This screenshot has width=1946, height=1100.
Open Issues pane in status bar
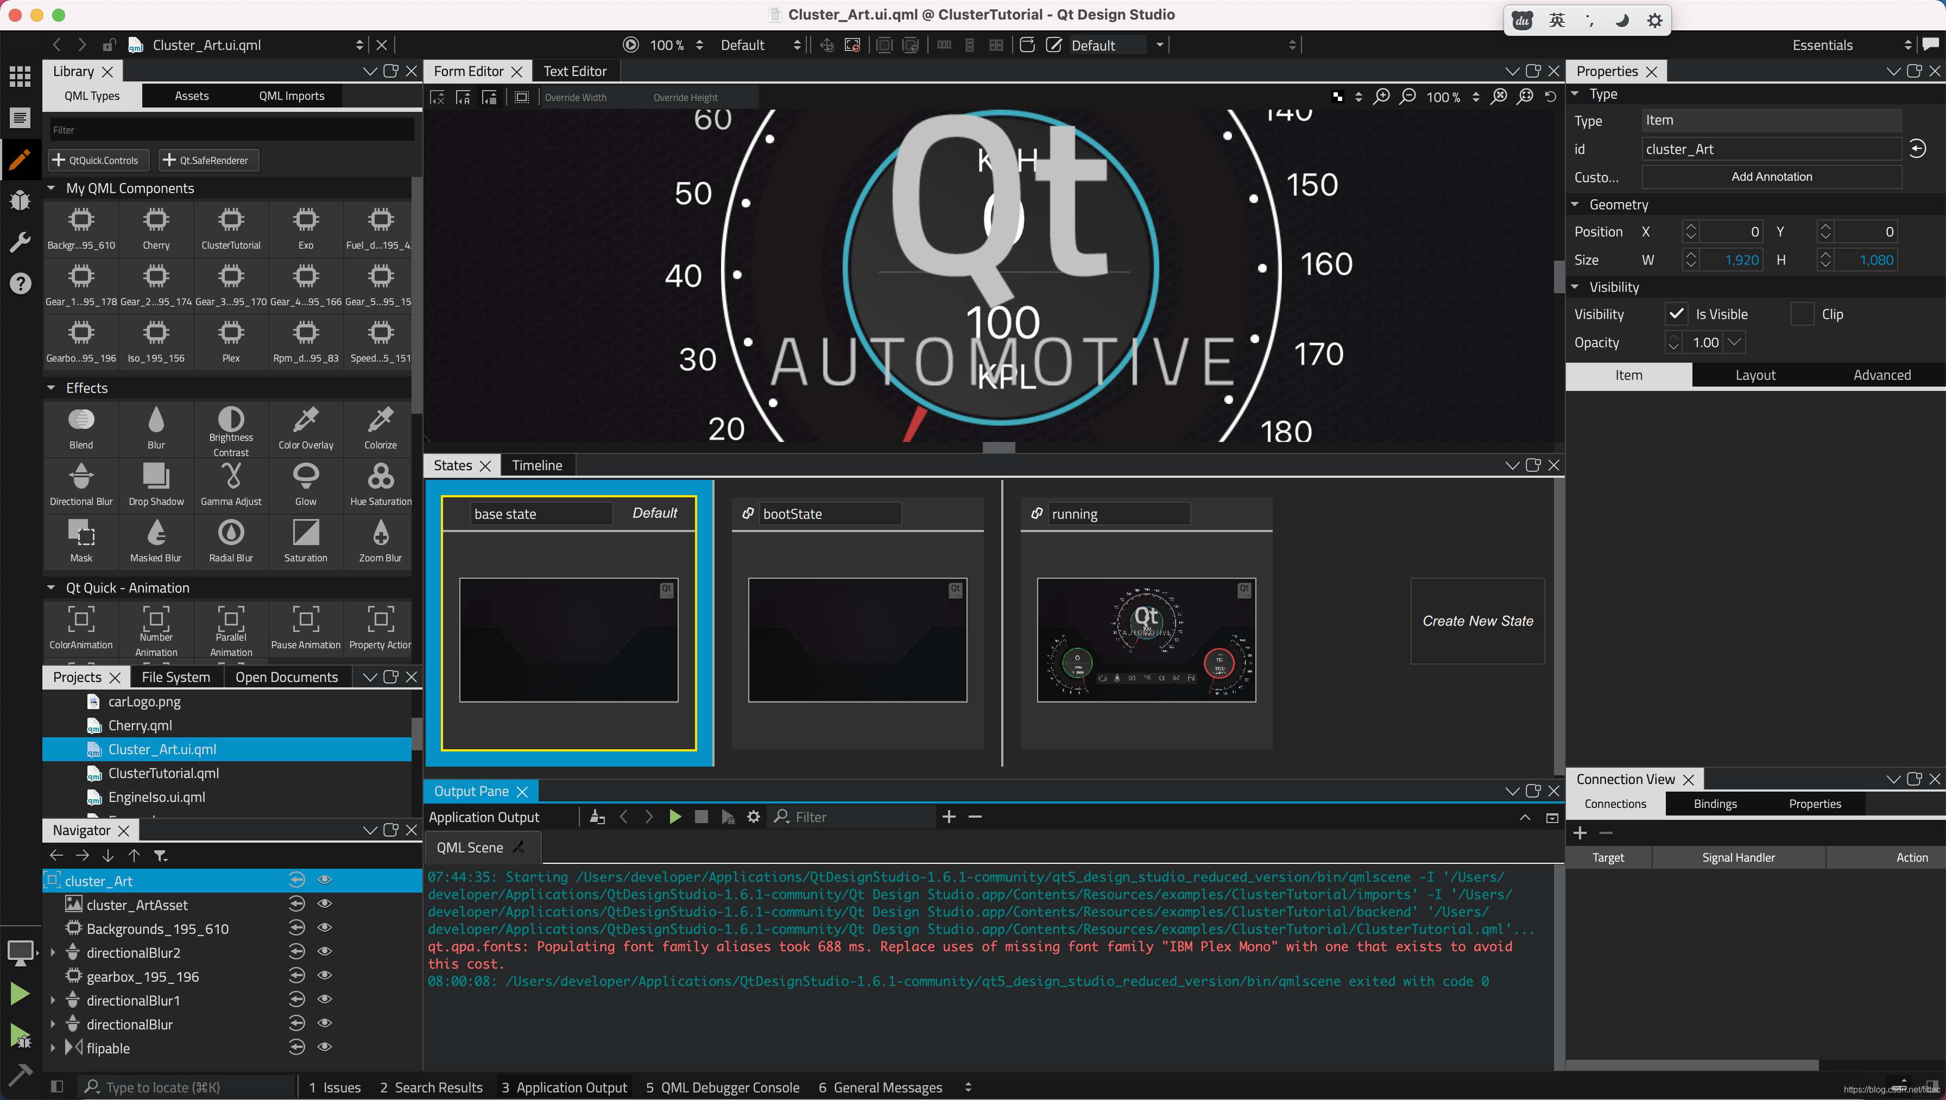pos(334,1087)
